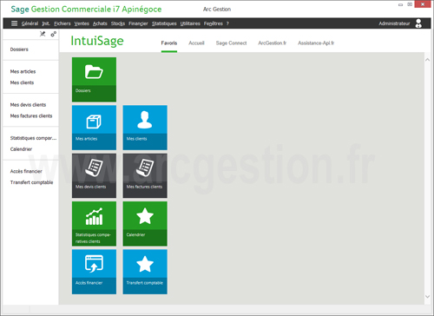The width and height of the screenshot is (434, 316).
Task: Open the Utilitaires menu
Action: point(190,23)
